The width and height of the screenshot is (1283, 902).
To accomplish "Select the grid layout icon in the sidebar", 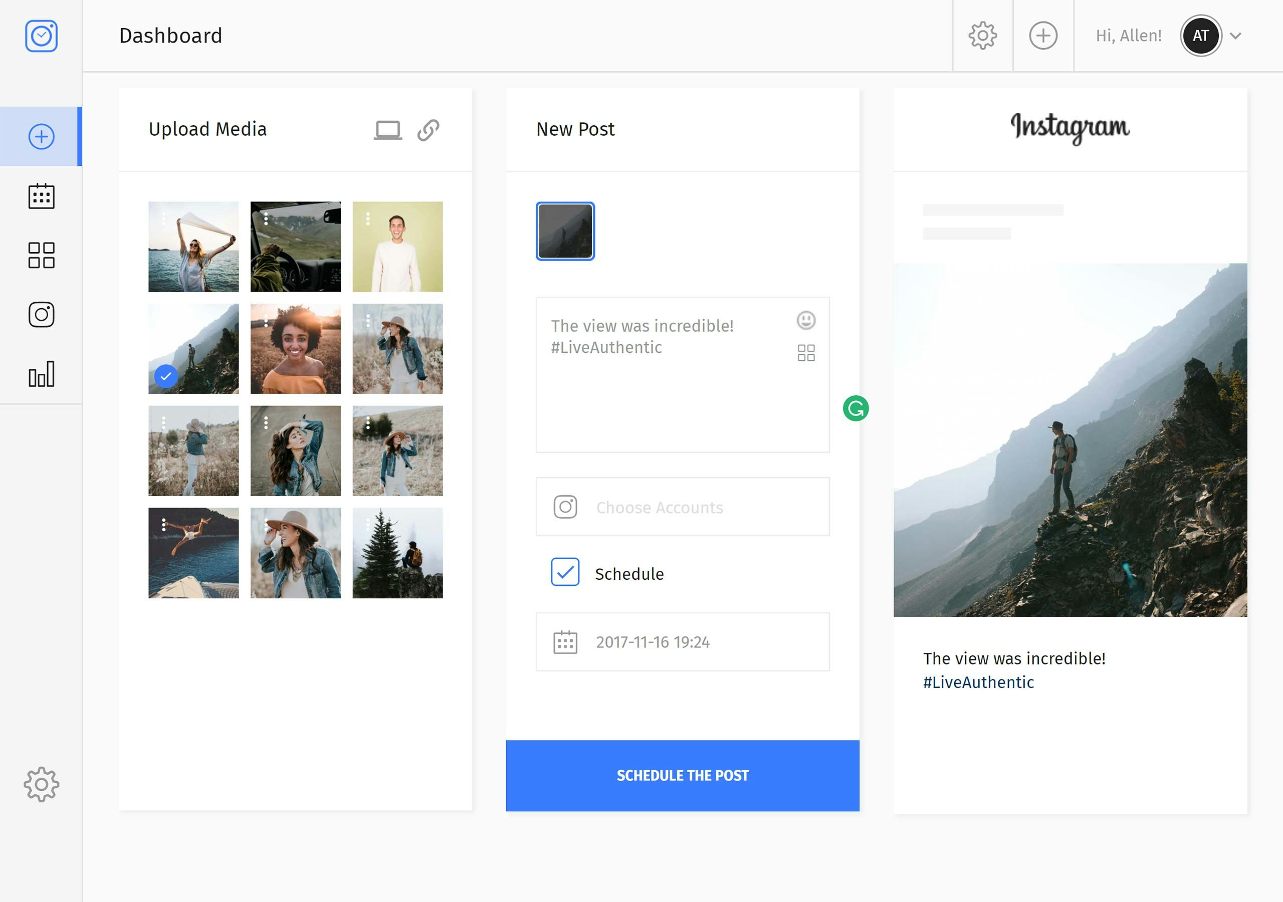I will [41, 256].
